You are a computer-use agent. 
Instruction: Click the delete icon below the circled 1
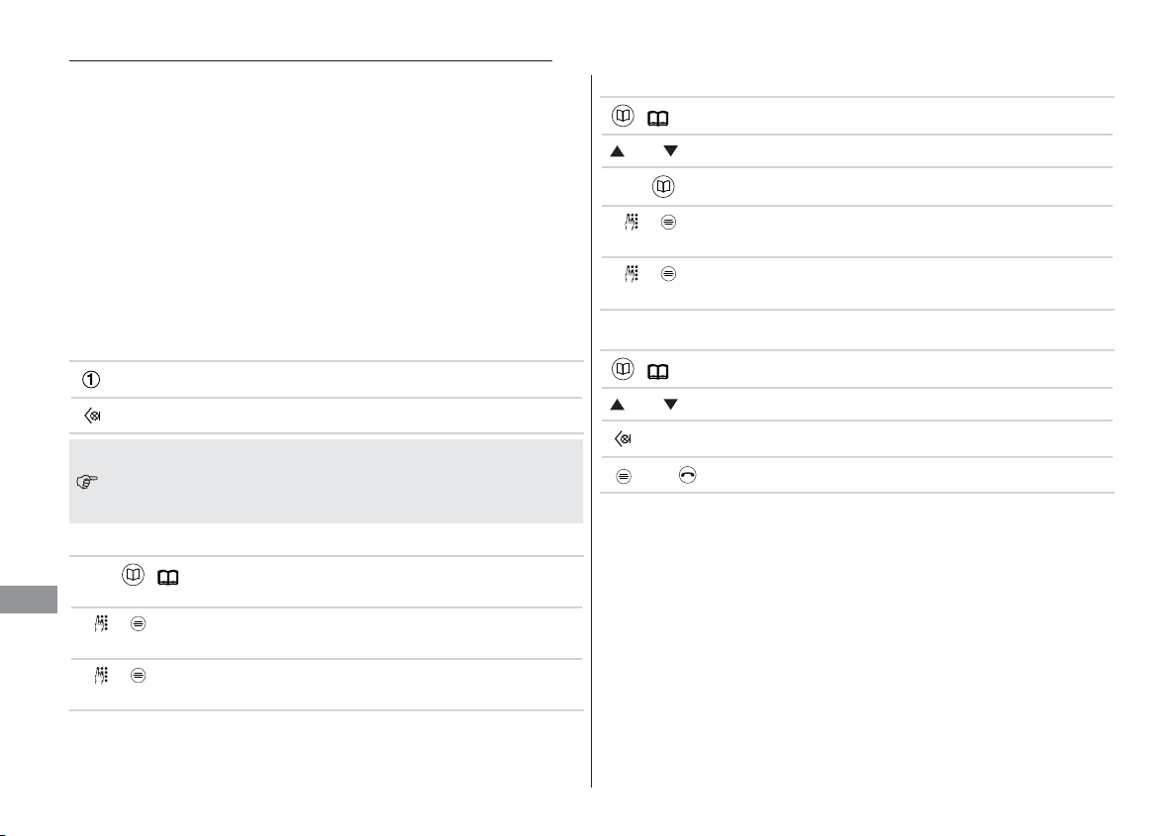click(x=92, y=416)
